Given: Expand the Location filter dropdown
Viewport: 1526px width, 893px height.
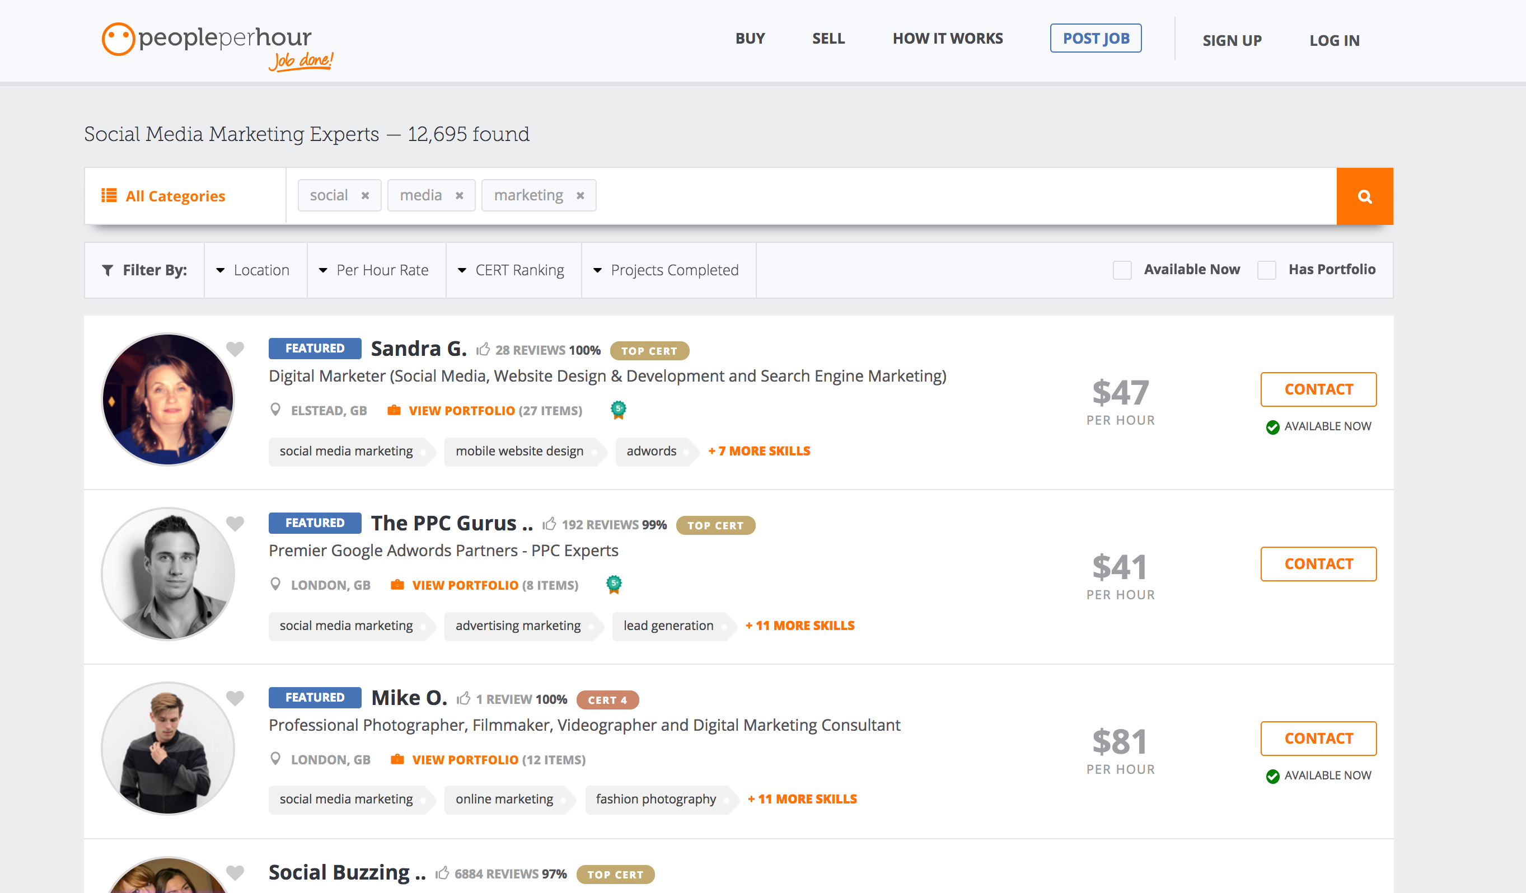Looking at the screenshot, I should click(x=255, y=270).
